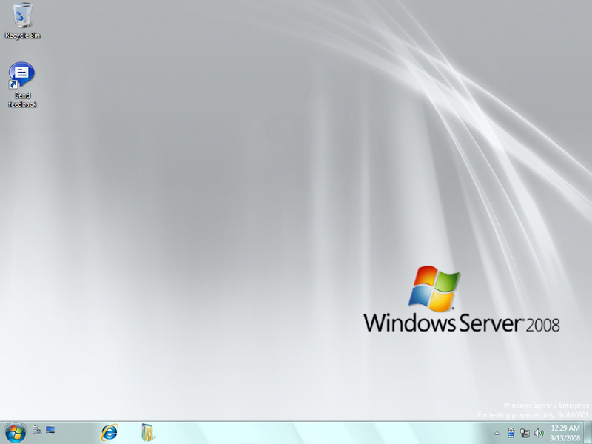
Task: Show hidden tray icons arrow
Action: (497, 434)
